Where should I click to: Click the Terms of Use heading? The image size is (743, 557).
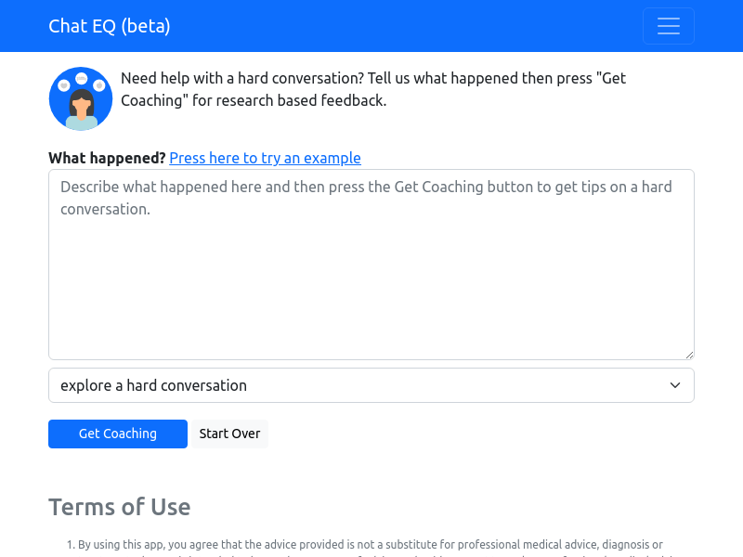click(x=119, y=507)
